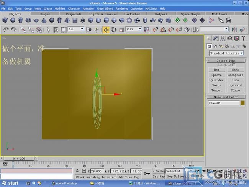Toggle the Angle Snap button
The image size is (249, 187).
163,30
